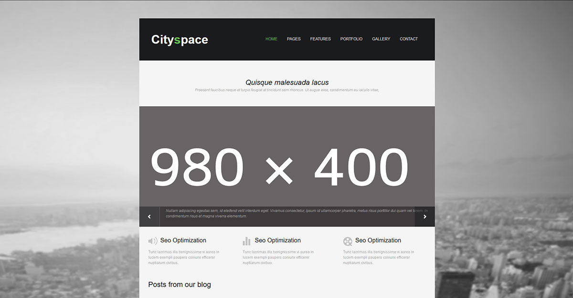Image resolution: width=573 pixels, height=298 pixels.
Task: Click the Praesent faucibus subtitle text
Action: pos(287,90)
